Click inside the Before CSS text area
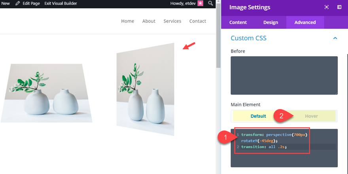 (284, 75)
